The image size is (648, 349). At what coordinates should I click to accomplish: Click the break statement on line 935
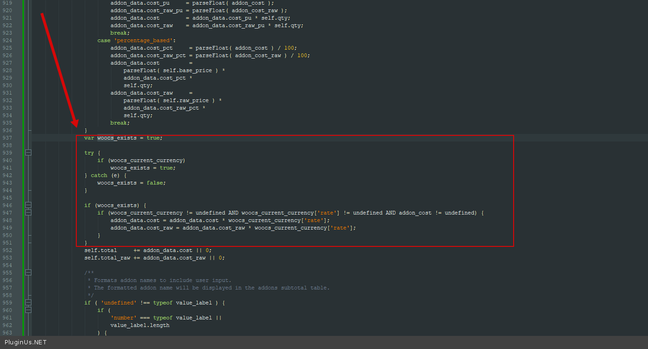tap(119, 123)
